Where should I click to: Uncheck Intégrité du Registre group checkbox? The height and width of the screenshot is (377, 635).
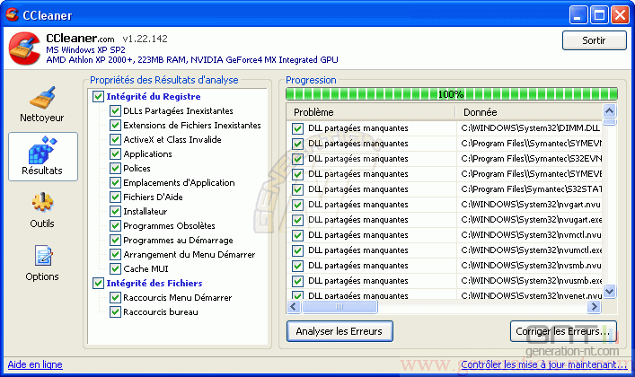(x=98, y=96)
